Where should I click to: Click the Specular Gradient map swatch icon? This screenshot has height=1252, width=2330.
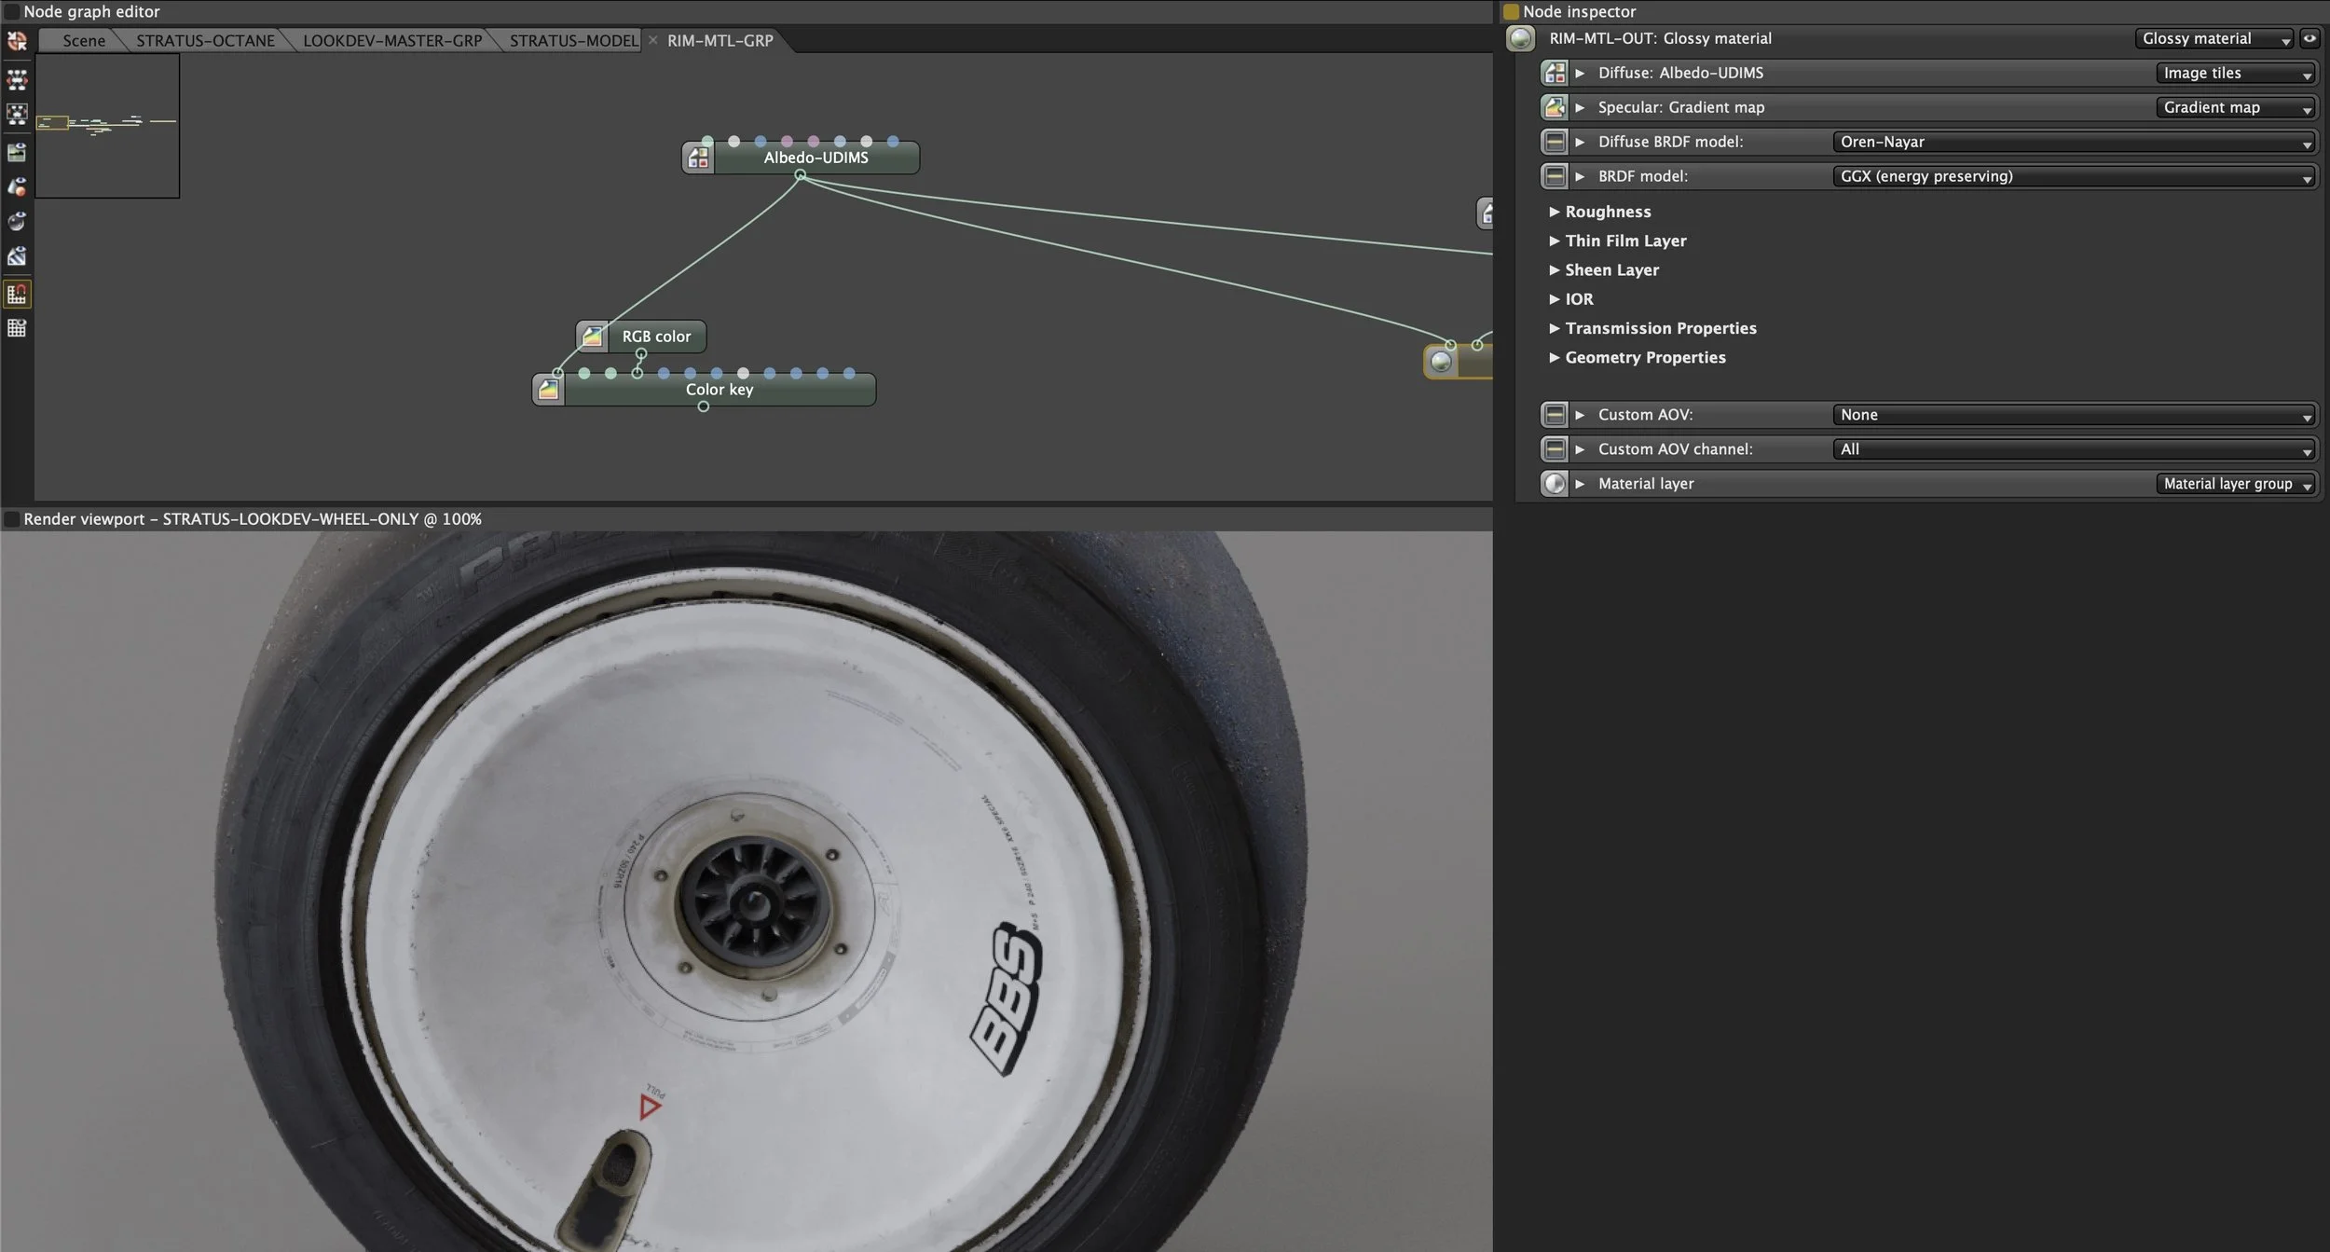click(1555, 107)
